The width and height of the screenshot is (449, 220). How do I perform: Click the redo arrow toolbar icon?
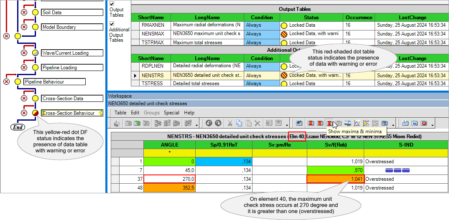click(x=217, y=124)
